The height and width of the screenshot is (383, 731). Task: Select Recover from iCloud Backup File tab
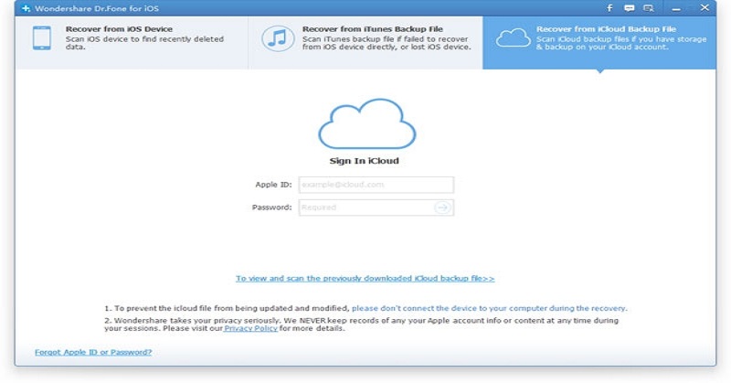599,43
